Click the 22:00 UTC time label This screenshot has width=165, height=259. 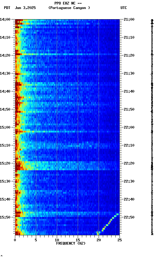coord(129,127)
